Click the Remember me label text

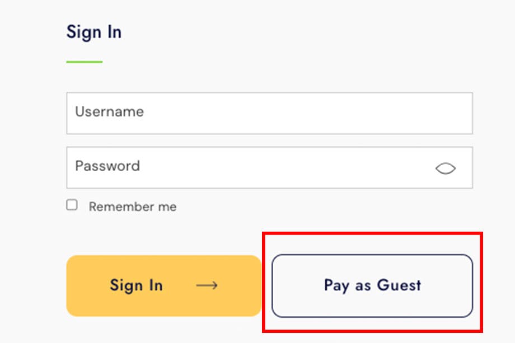click(x=132, y=206)
